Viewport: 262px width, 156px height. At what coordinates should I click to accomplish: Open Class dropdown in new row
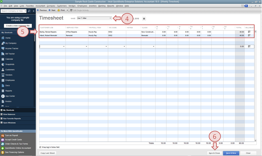(153, 47)
